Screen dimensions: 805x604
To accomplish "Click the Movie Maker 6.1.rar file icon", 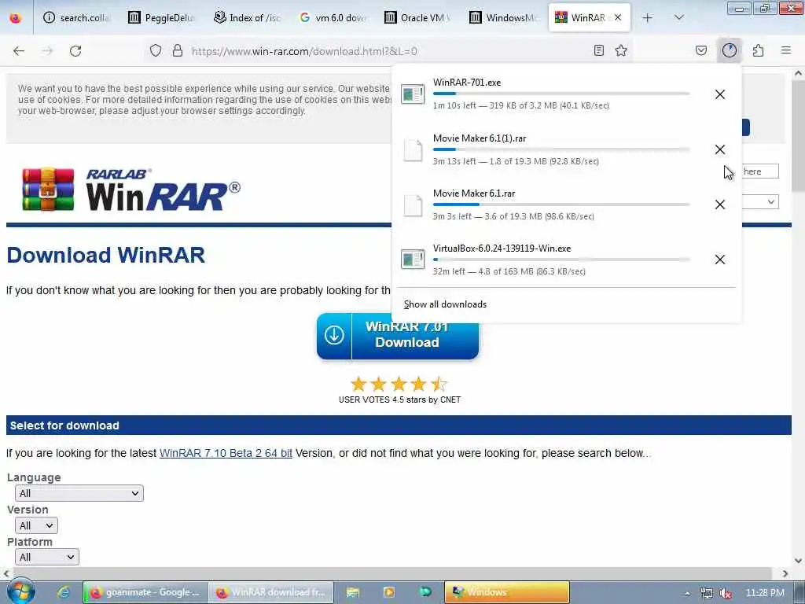I will click(413, 205).
